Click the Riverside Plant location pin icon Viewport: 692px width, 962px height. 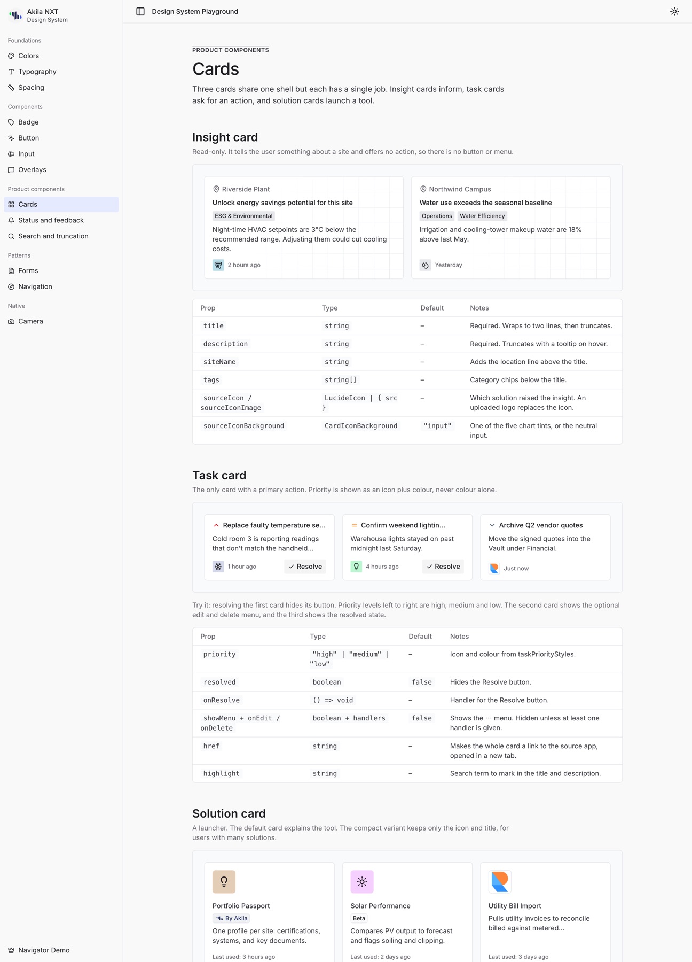tap(216, 189)
